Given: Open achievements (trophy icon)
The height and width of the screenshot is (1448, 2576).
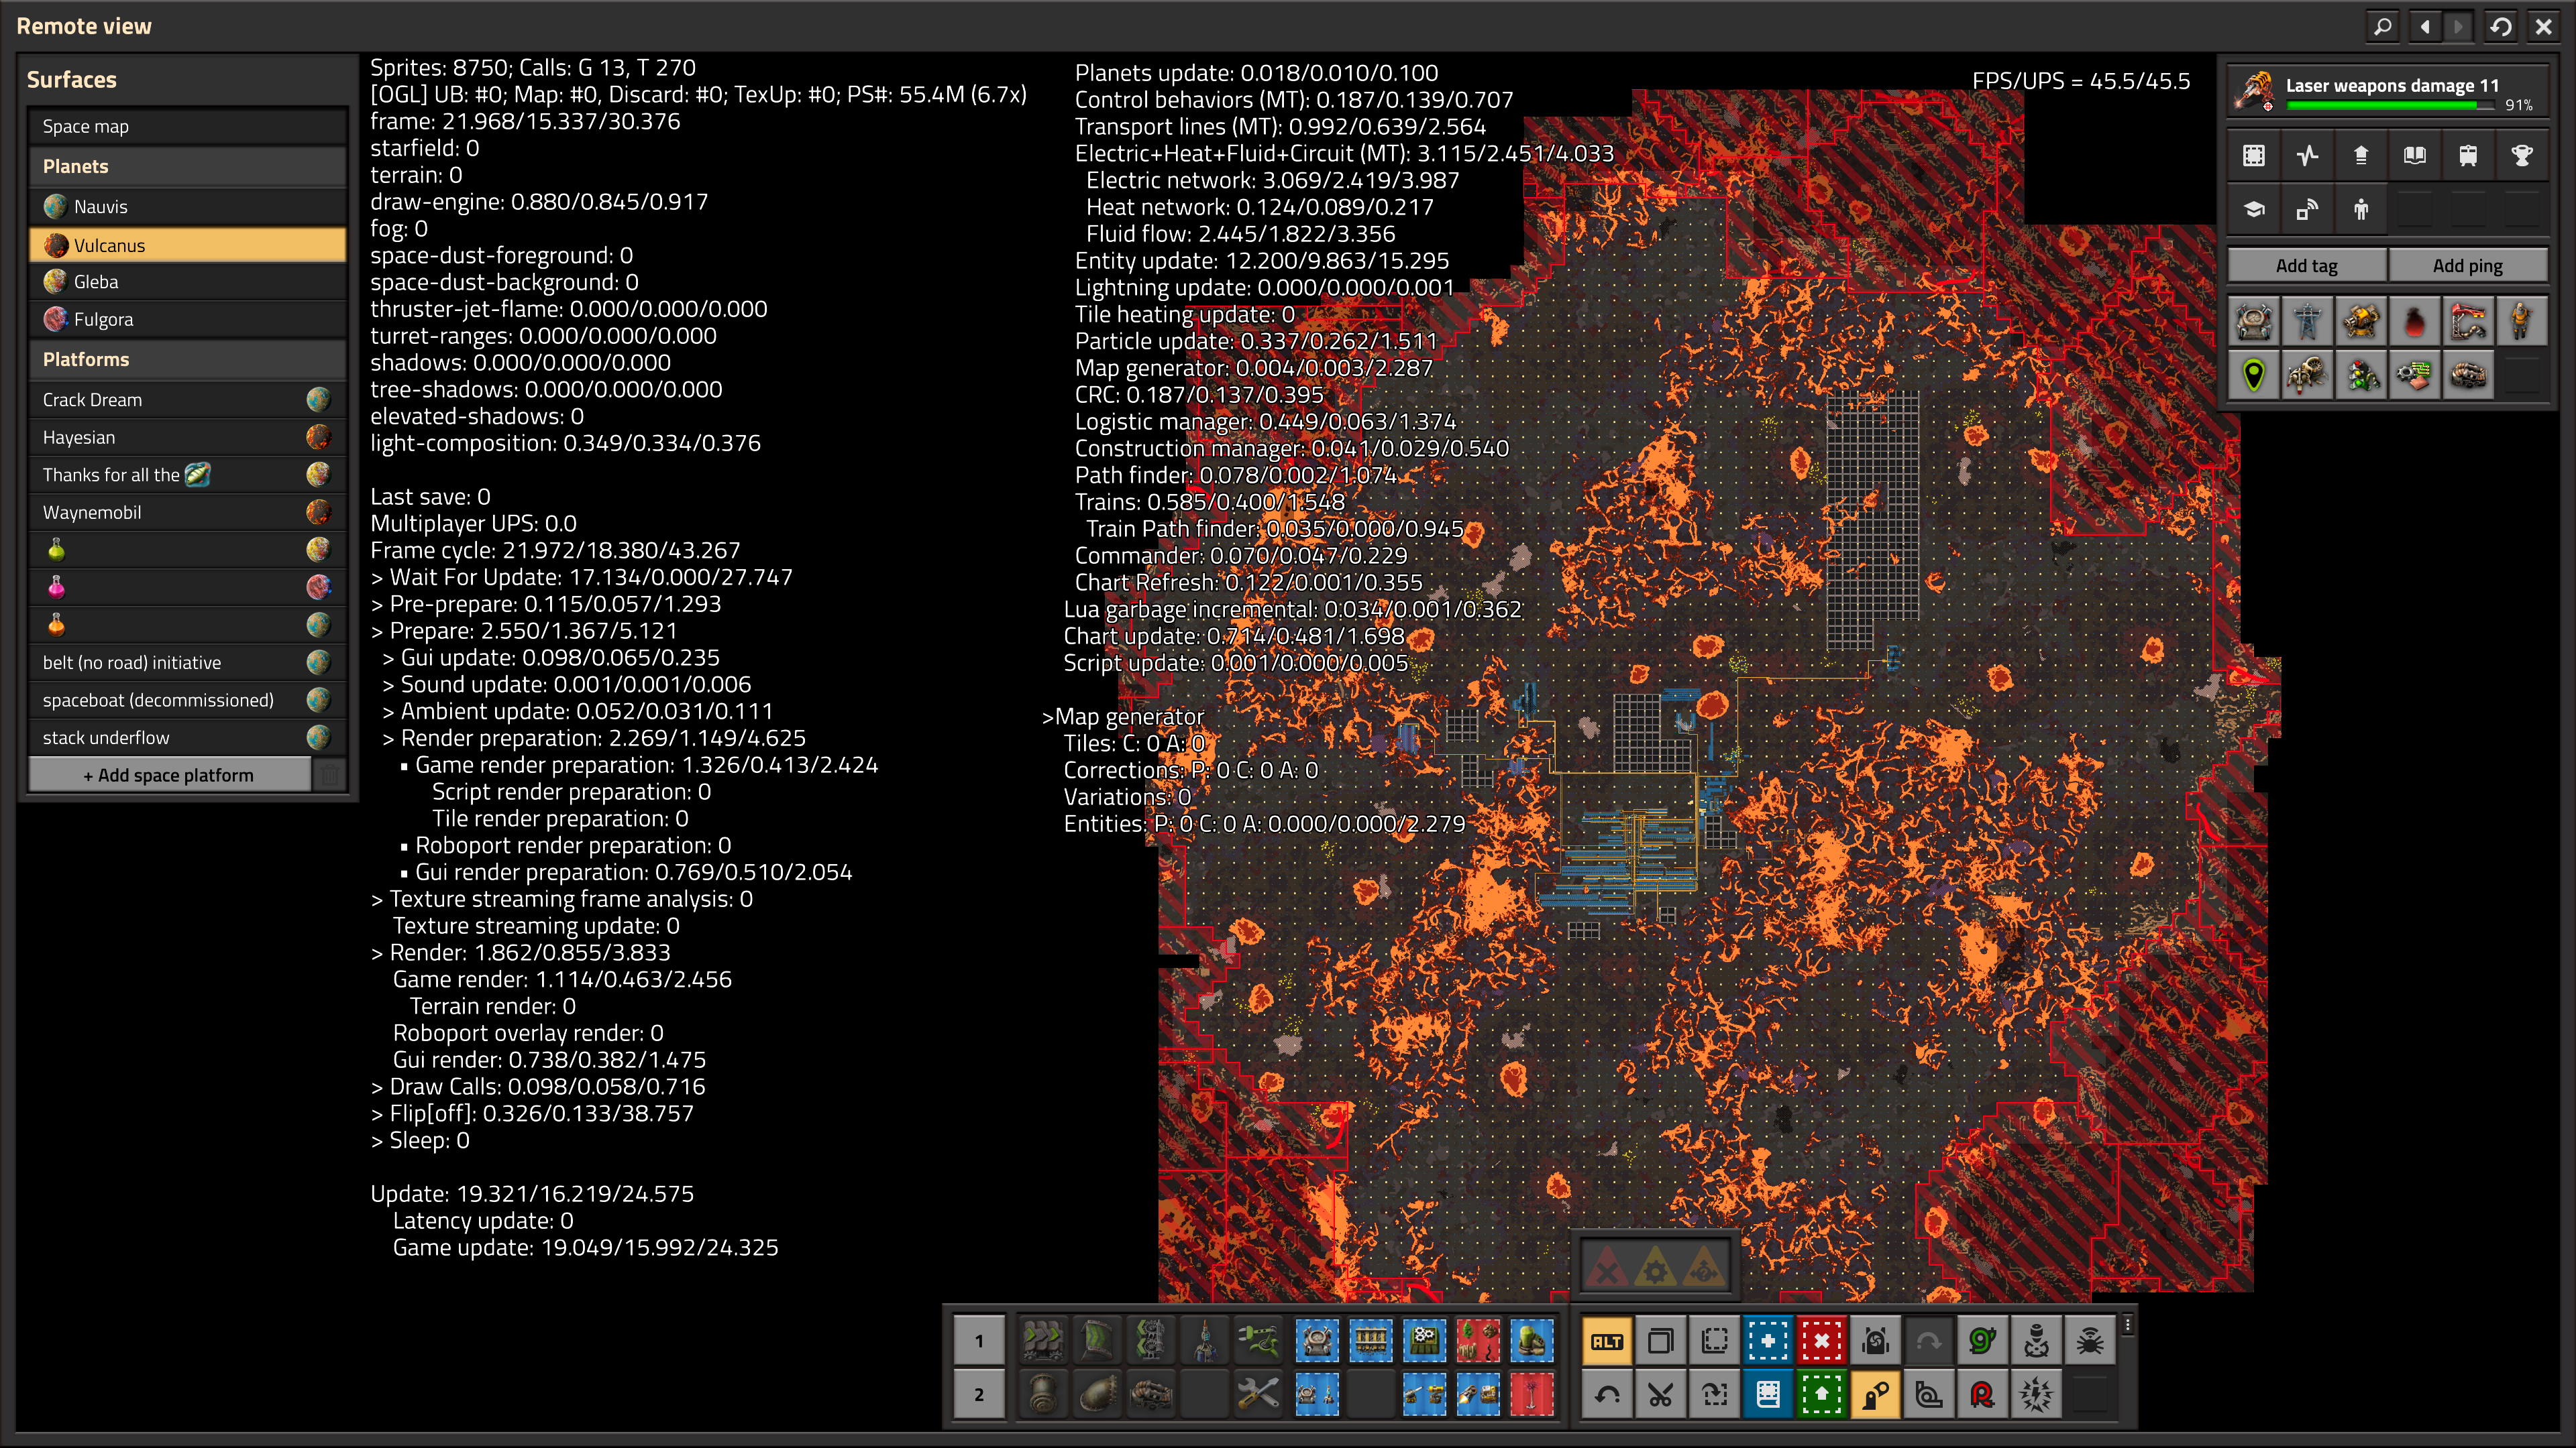Looking at the screenshot, I should click(2522, 155).
